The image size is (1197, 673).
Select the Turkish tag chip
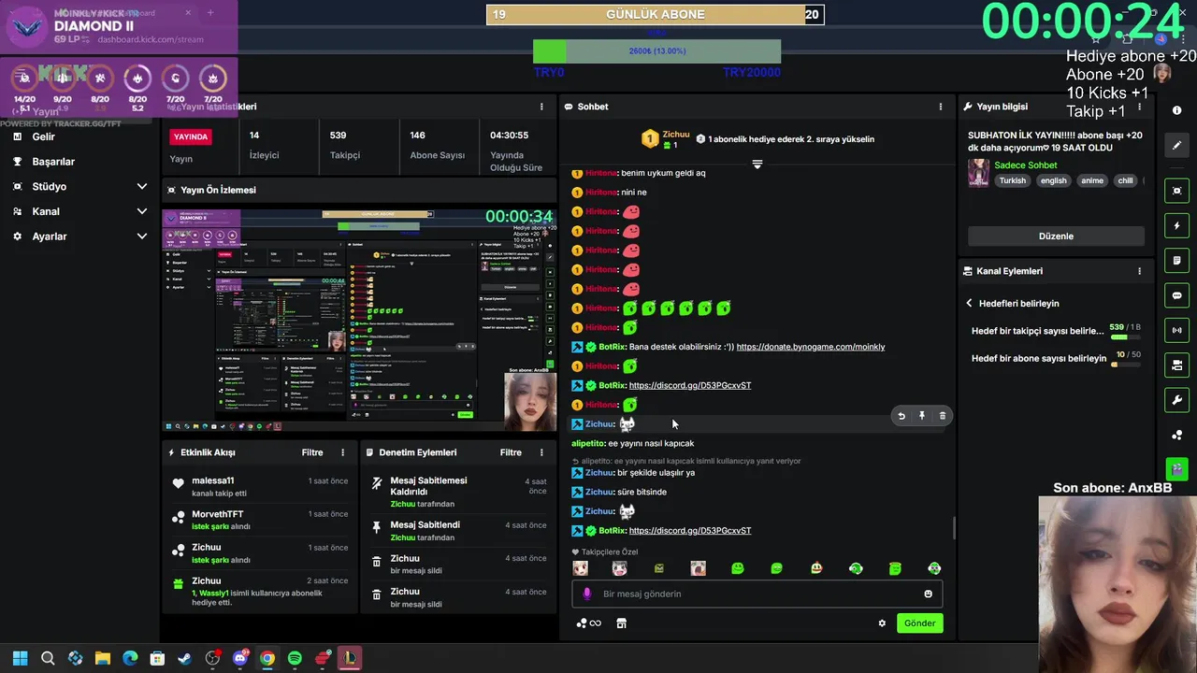tap(1012, 180)
